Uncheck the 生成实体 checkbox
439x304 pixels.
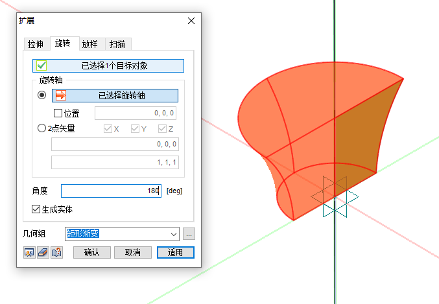[36, 209]
